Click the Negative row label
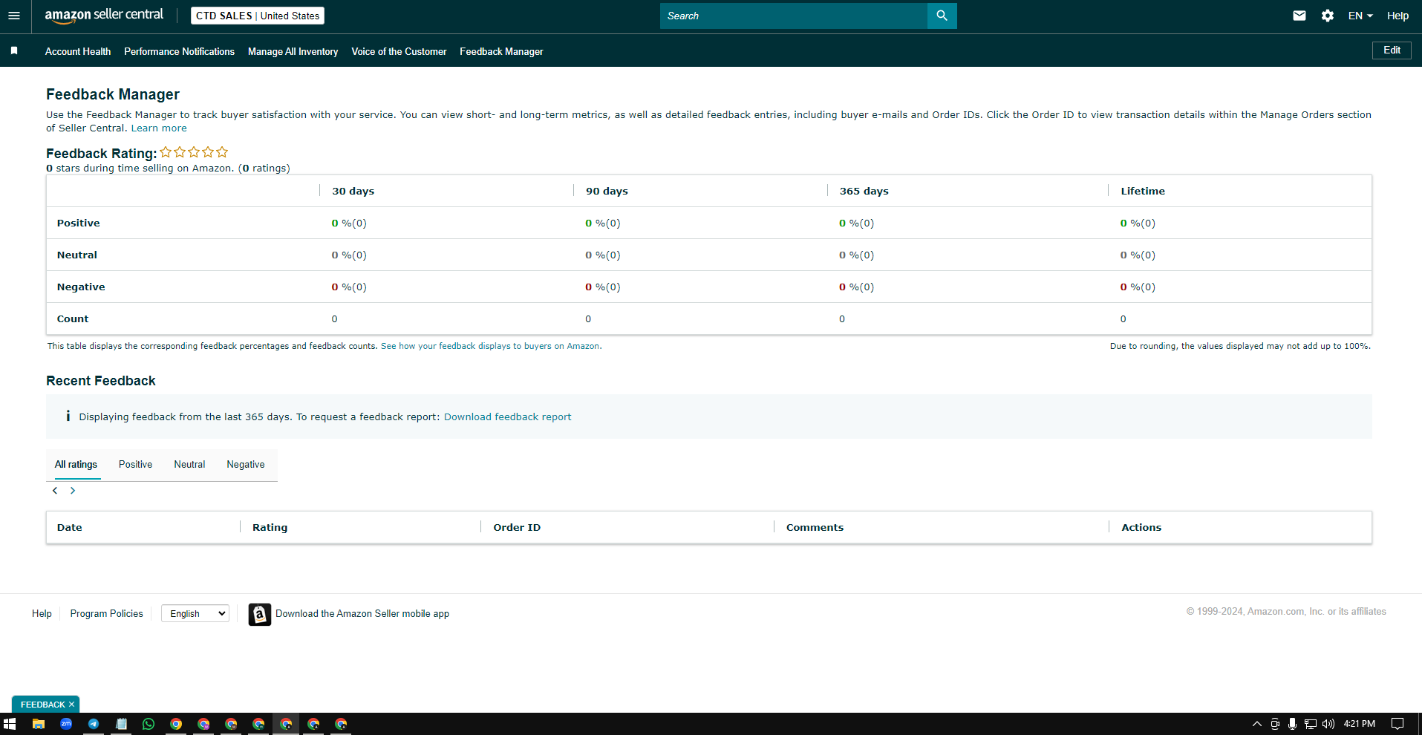The width and height of the screenshot is (1422, 735). point(81,287)
